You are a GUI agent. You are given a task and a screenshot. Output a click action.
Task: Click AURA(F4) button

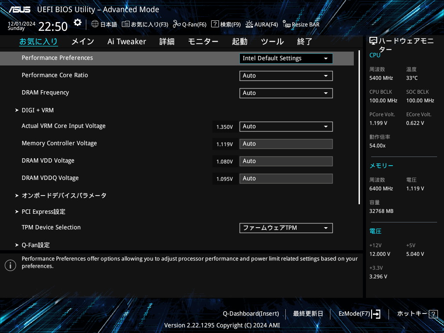click(266, 24)
